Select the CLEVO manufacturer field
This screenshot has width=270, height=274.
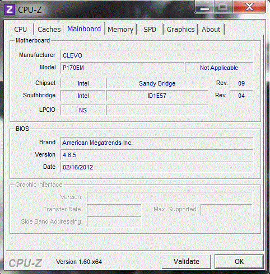pyautogui.click(x=157, y=55)
